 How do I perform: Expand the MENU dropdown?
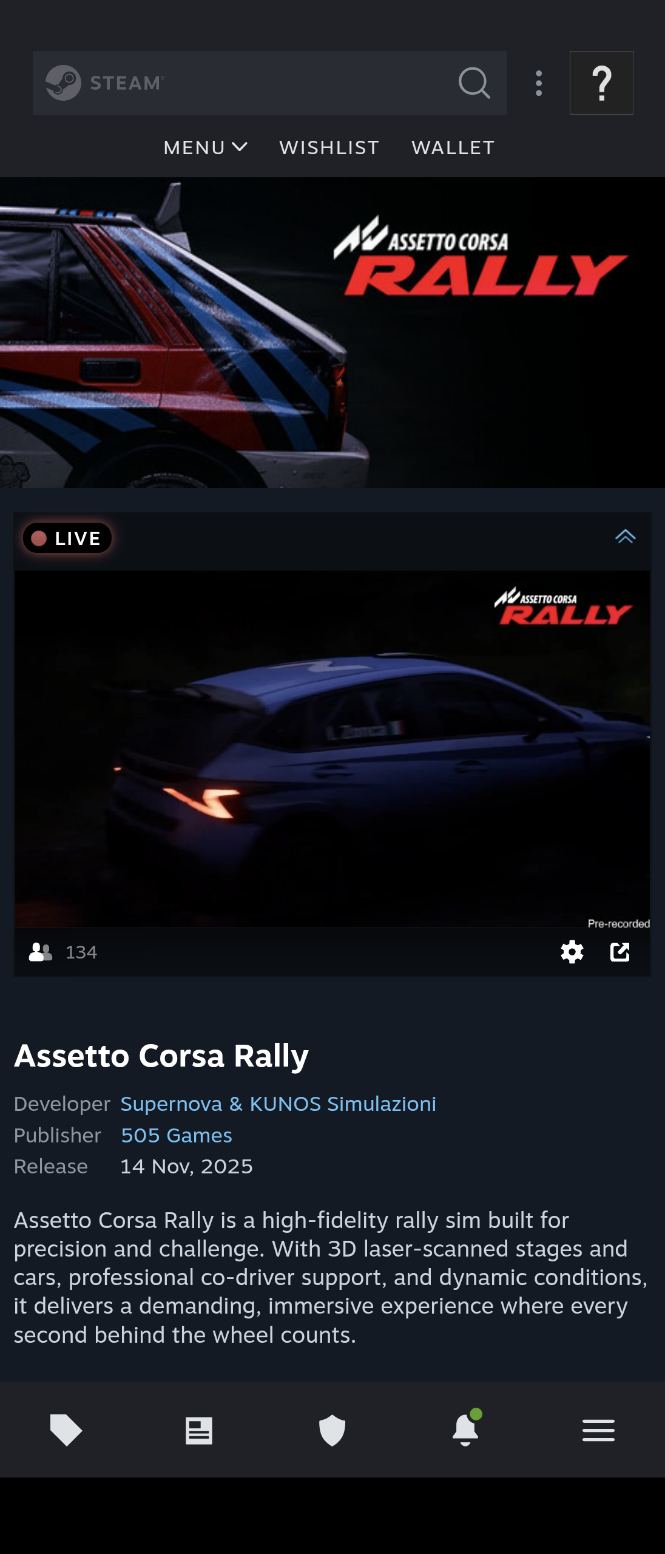(x=205, y=148)
